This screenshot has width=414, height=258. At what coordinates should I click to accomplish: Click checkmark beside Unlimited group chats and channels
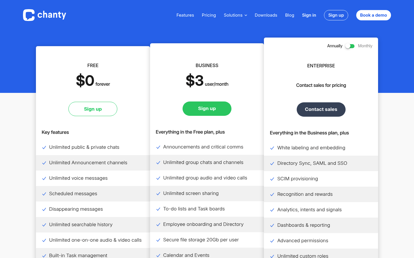click(x=158, y=163)
